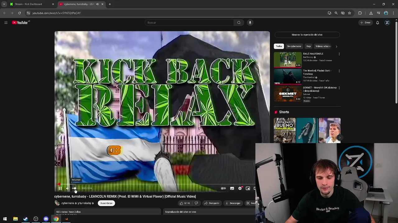Select the Rap filter chip
Screen dimensions: 398x223
[308, 46]
